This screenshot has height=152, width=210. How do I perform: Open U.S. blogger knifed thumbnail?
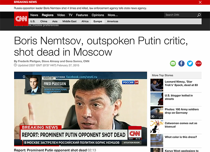pos(157,99)
